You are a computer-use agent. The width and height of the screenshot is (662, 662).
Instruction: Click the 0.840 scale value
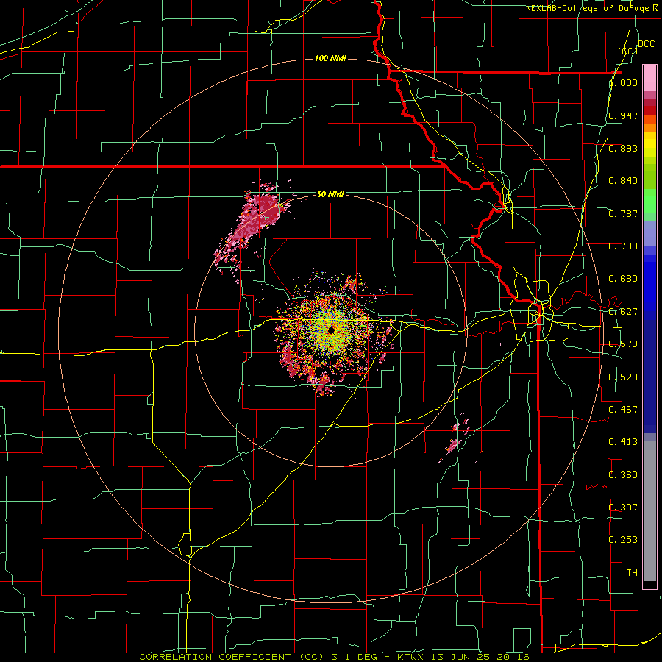coord(623,181)
